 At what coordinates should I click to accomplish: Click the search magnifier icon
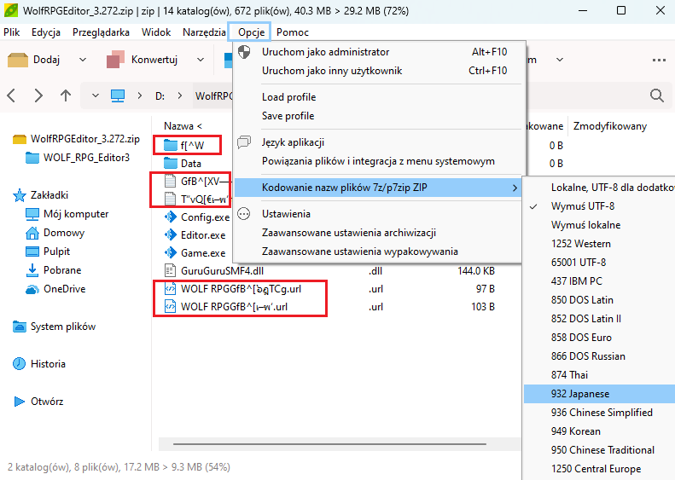coord(656,95)
